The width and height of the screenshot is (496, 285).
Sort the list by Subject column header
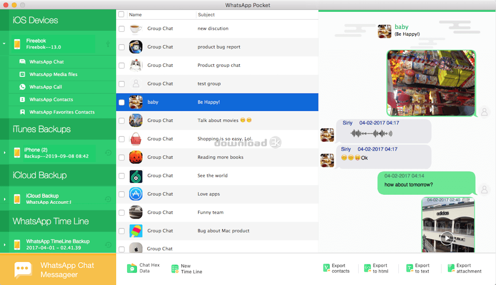[206, 15]
